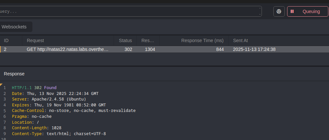329x140 pixels.
Task: Click the Response panel header
Action: [14, 74]
